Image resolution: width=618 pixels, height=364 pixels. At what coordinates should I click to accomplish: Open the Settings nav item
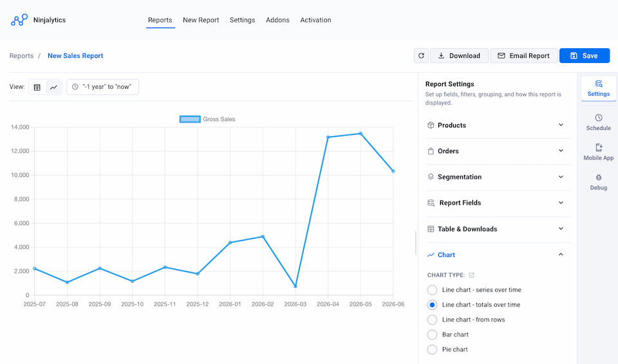[243, 20]
